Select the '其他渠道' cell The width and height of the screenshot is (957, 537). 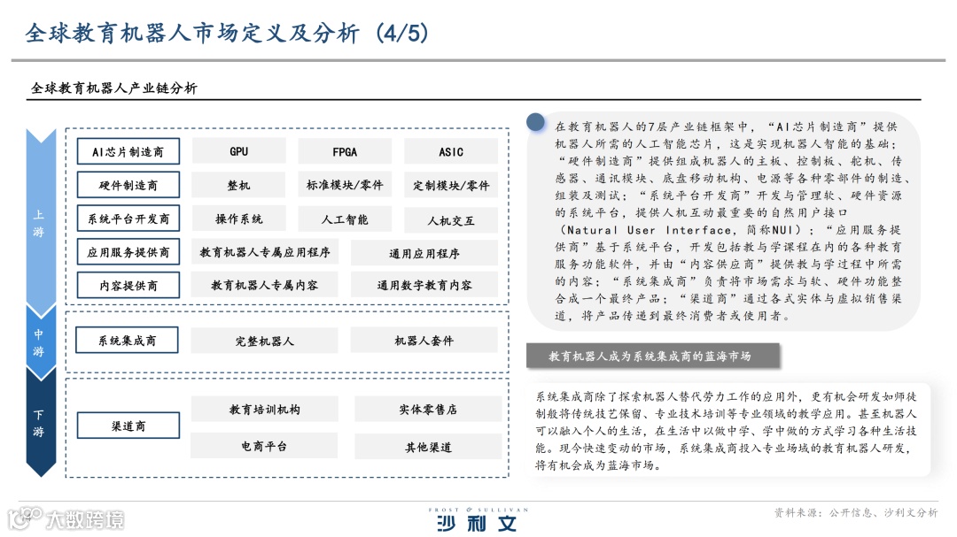pyautogui.click(x=428, y=447)
